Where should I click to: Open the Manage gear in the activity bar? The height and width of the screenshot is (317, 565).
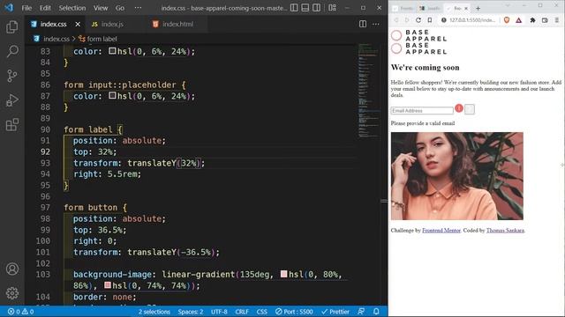(11, 293)
